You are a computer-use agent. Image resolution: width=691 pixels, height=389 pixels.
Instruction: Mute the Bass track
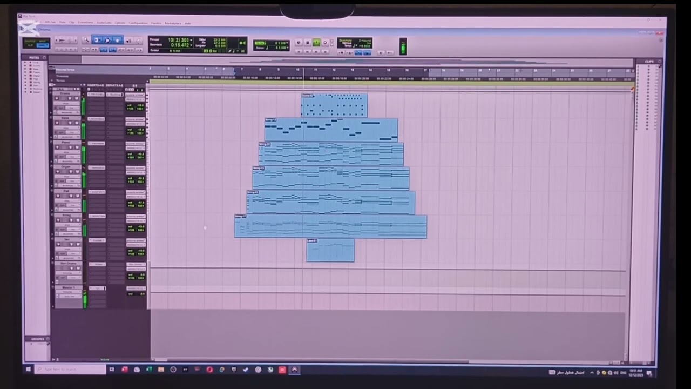pyautogui.click(x=77, y=123)
